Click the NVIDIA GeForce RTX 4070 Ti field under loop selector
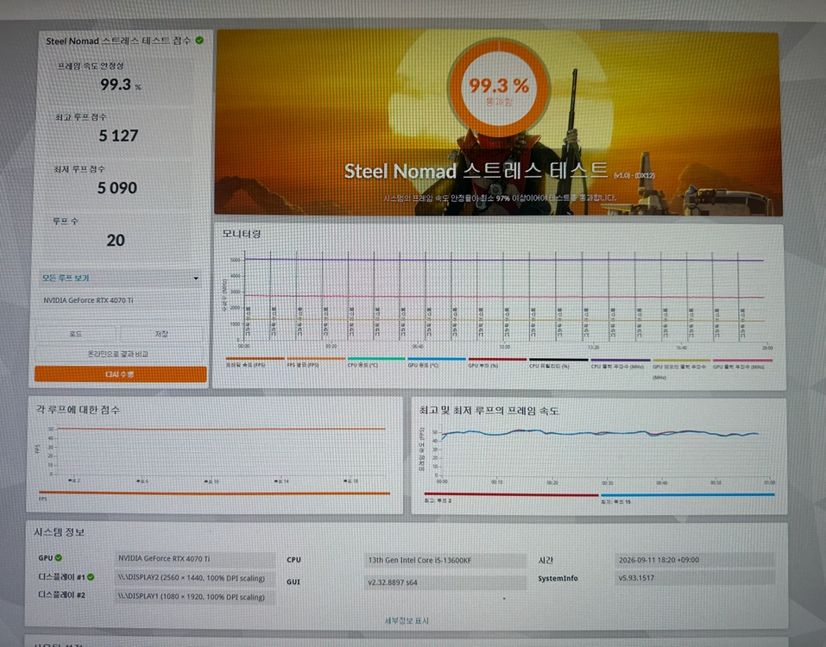Viewport: 826px width, 647px height. click(x=120, y=300)
